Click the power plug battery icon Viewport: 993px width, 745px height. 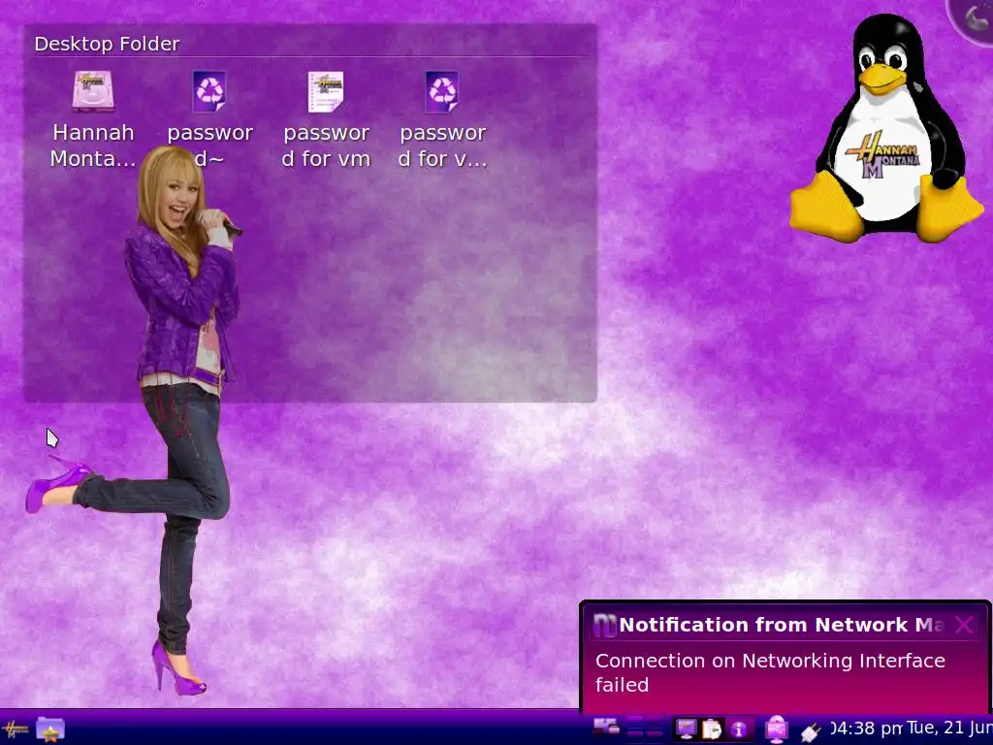tap(810, 732)
